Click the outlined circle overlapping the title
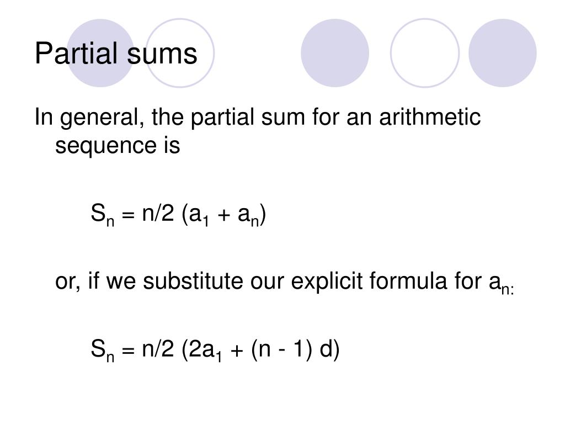565x424 pixels. [x=180, y=53]
